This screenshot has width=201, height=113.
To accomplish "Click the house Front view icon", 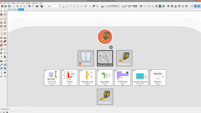I will coord(176,6).
